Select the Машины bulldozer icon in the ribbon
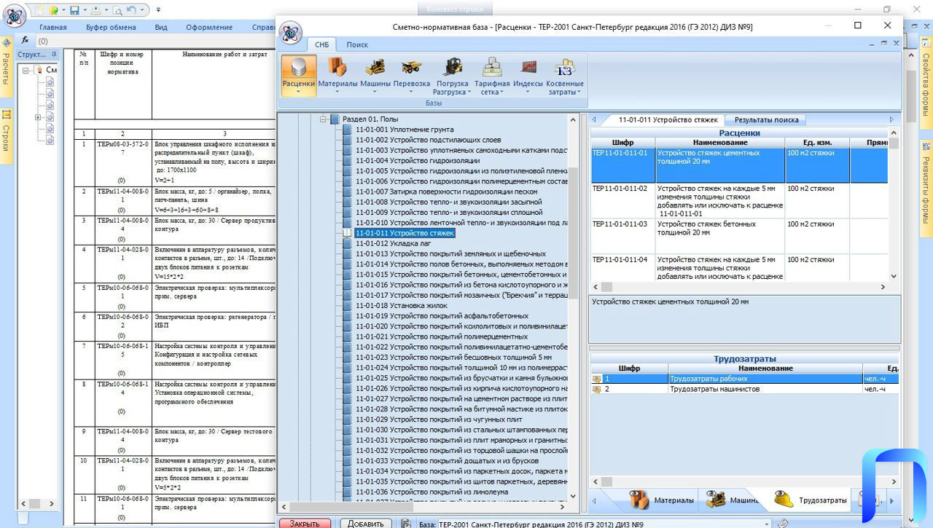Screen dimensions: 933x528 point(375,74)
